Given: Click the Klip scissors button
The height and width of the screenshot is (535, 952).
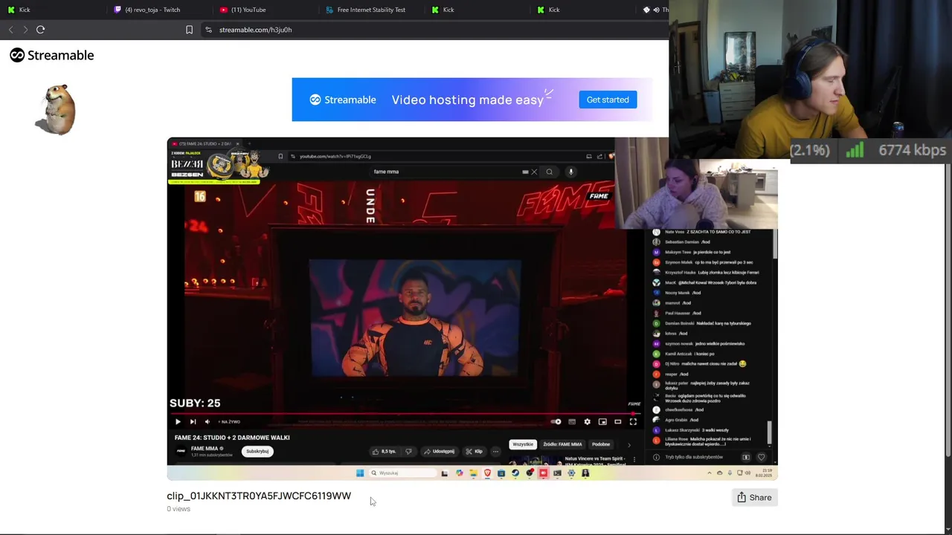Looking at the screenshot, I should [474, 451].
